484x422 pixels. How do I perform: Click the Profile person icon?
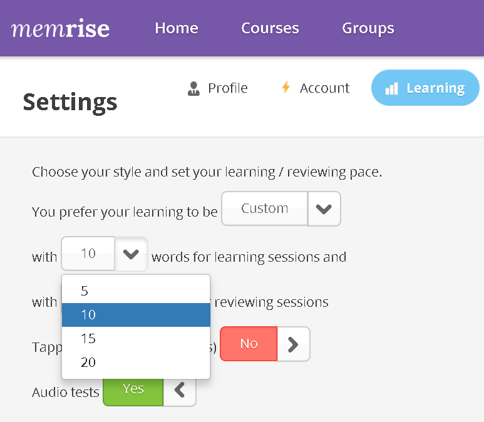pos(193,89)
